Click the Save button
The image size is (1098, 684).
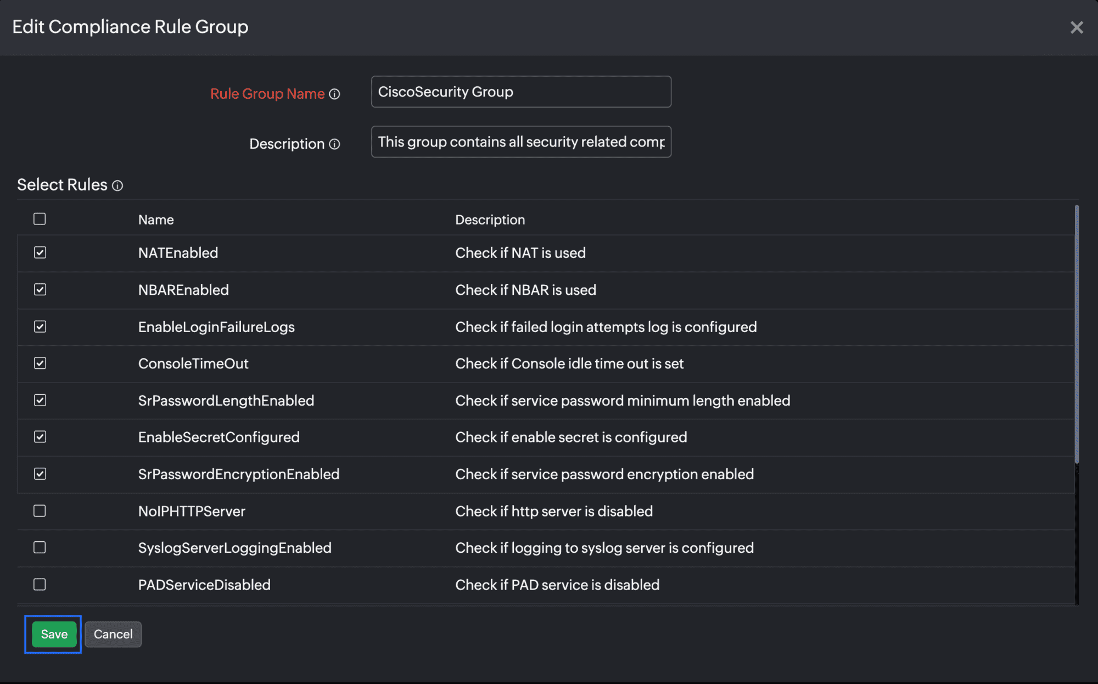pyautogui.click(x=54, y=634)
